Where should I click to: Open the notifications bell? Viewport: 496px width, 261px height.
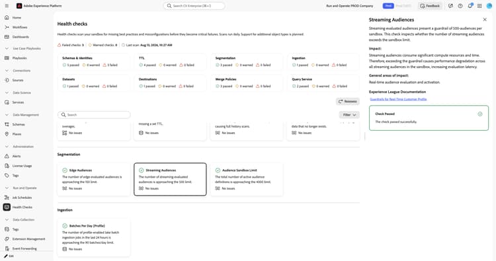pyautogui.click(x=470, y=6)
